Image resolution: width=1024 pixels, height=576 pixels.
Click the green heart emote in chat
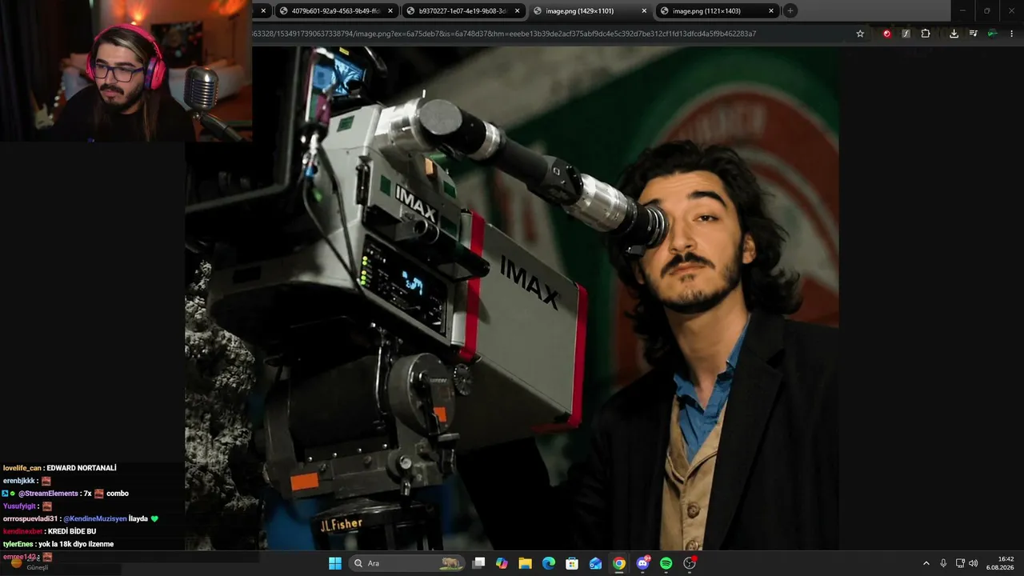[x=154, y=518]
